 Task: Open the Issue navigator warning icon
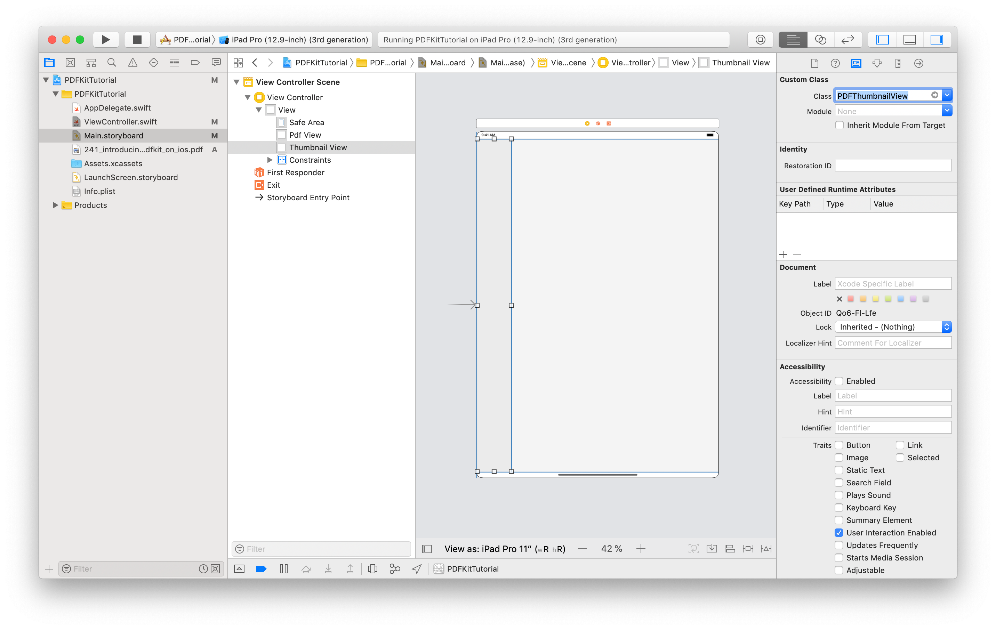click(133, 63)
